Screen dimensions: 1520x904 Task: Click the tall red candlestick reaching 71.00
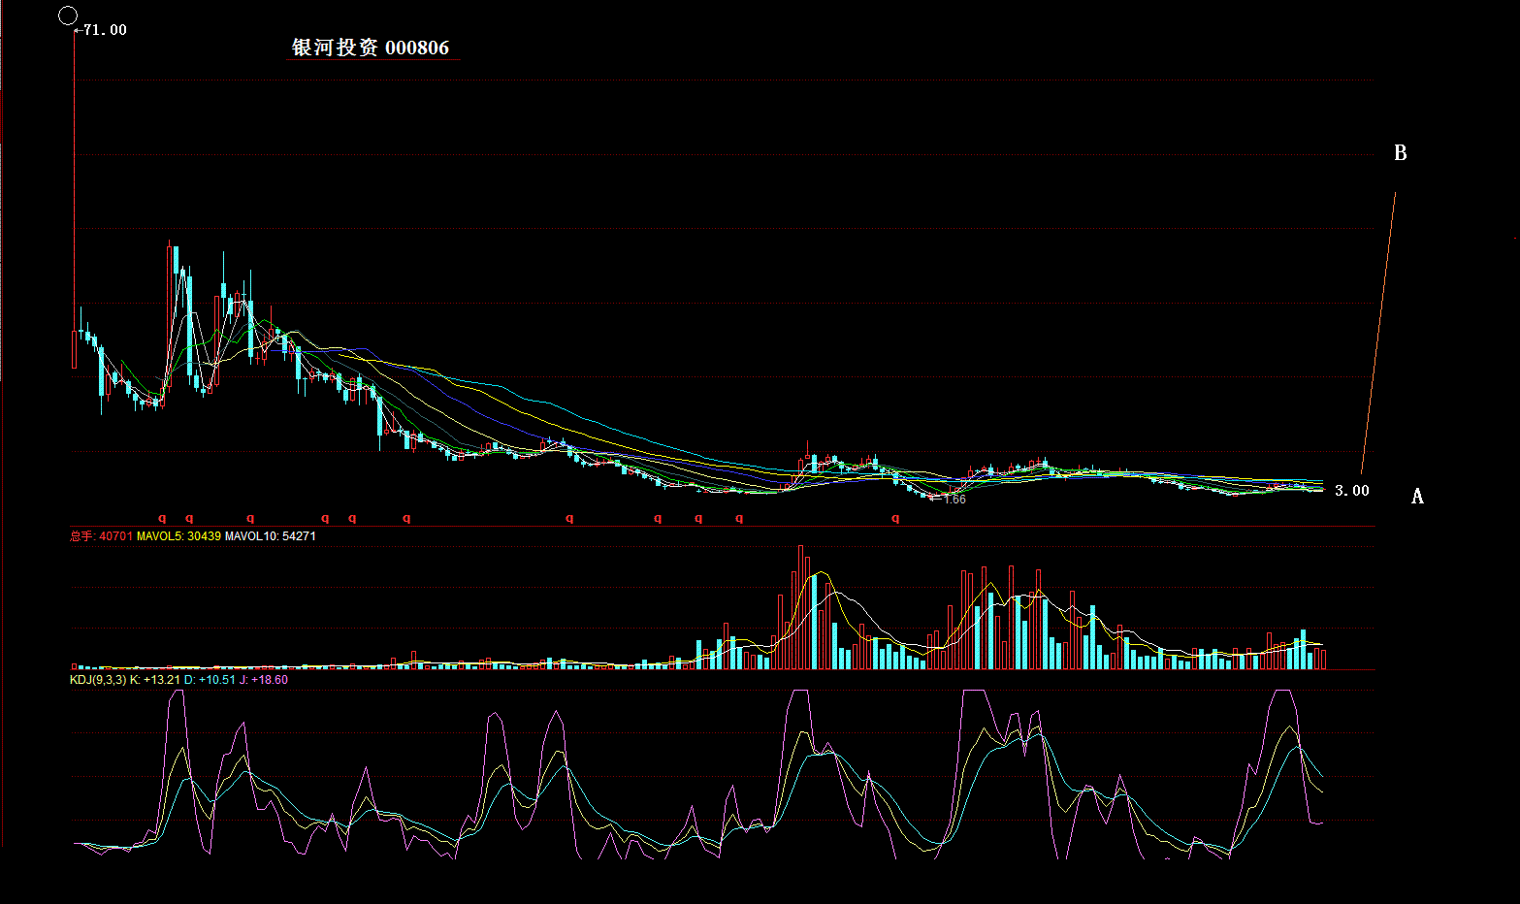[74, 194]
